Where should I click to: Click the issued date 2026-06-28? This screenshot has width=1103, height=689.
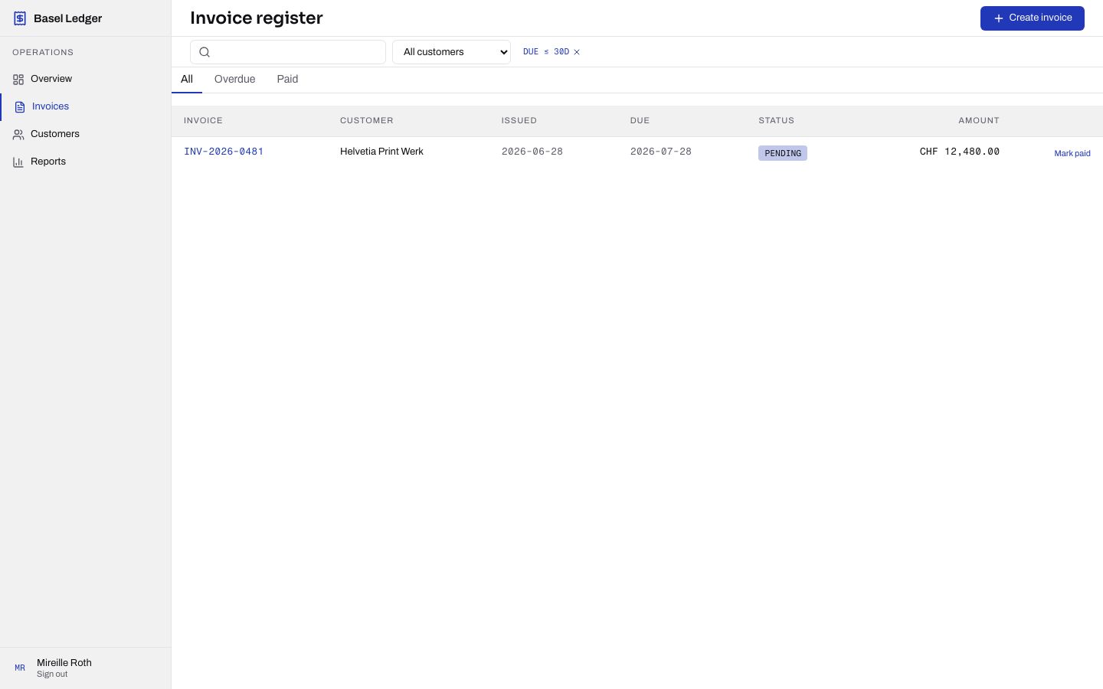click(x=532, y=152)
